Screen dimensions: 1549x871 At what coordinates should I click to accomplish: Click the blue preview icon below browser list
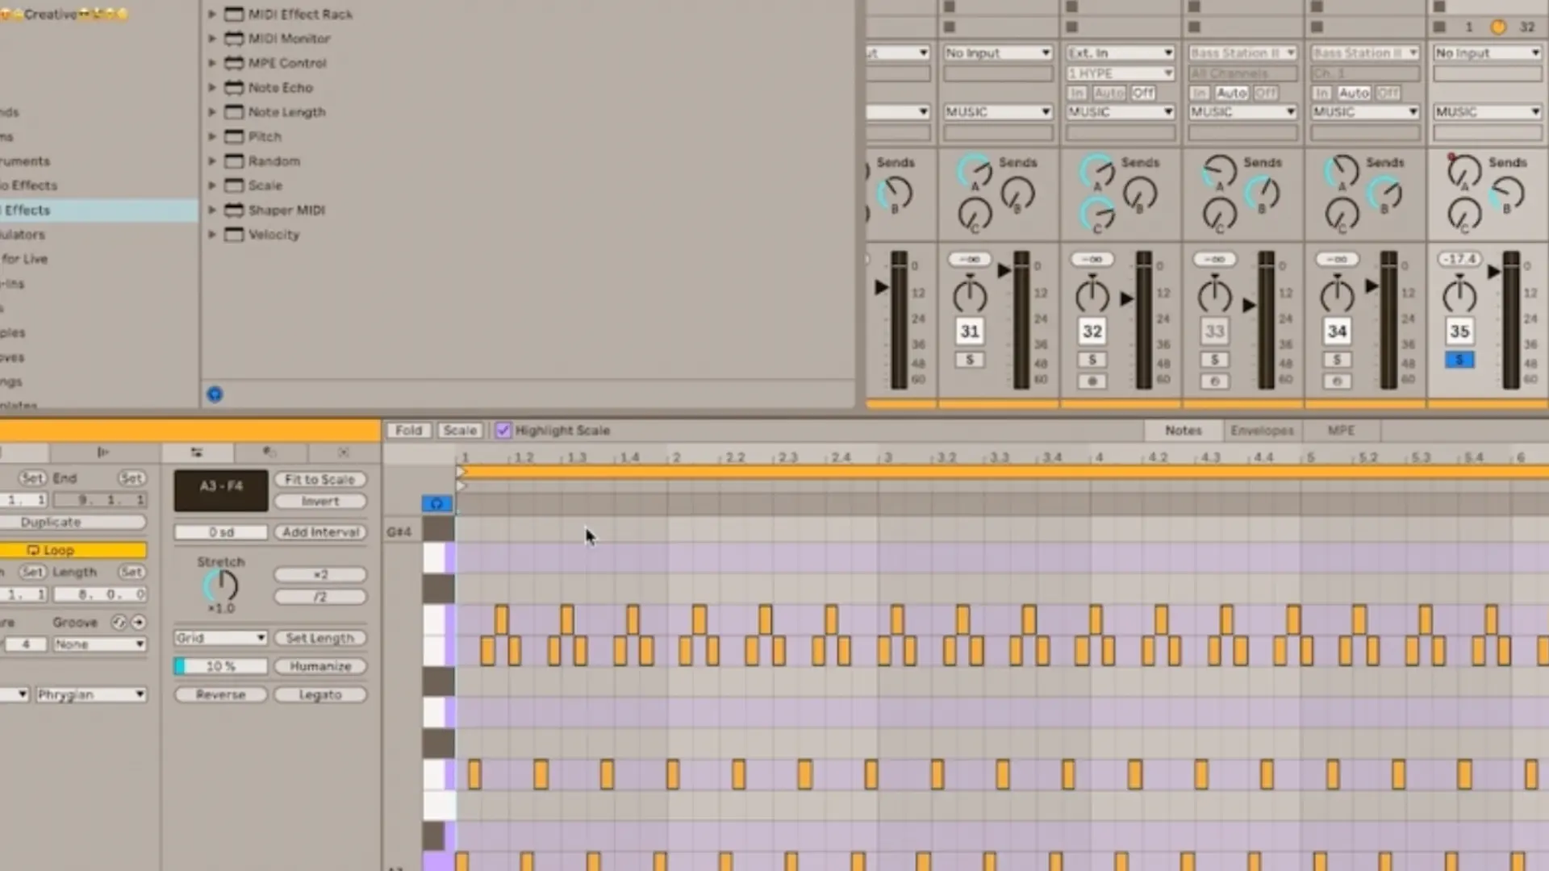tap(215, 394)
